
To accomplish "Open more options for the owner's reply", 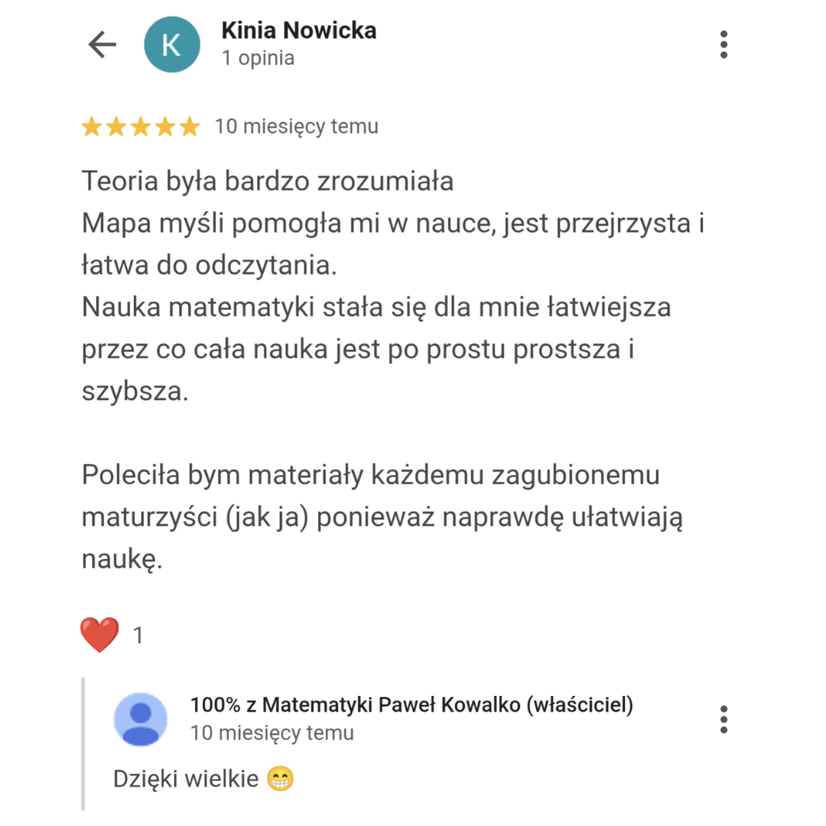I will point(724,720).
